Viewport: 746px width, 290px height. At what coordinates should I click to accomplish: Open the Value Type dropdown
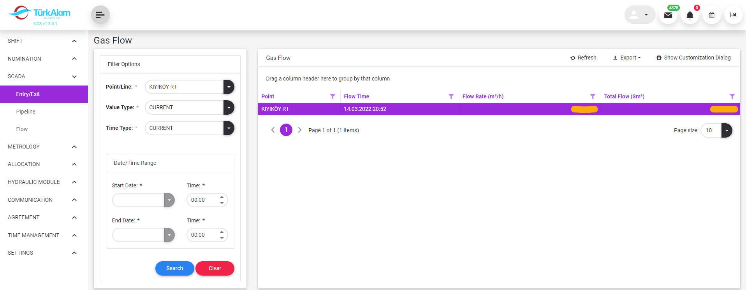click(x=229, y=108)
